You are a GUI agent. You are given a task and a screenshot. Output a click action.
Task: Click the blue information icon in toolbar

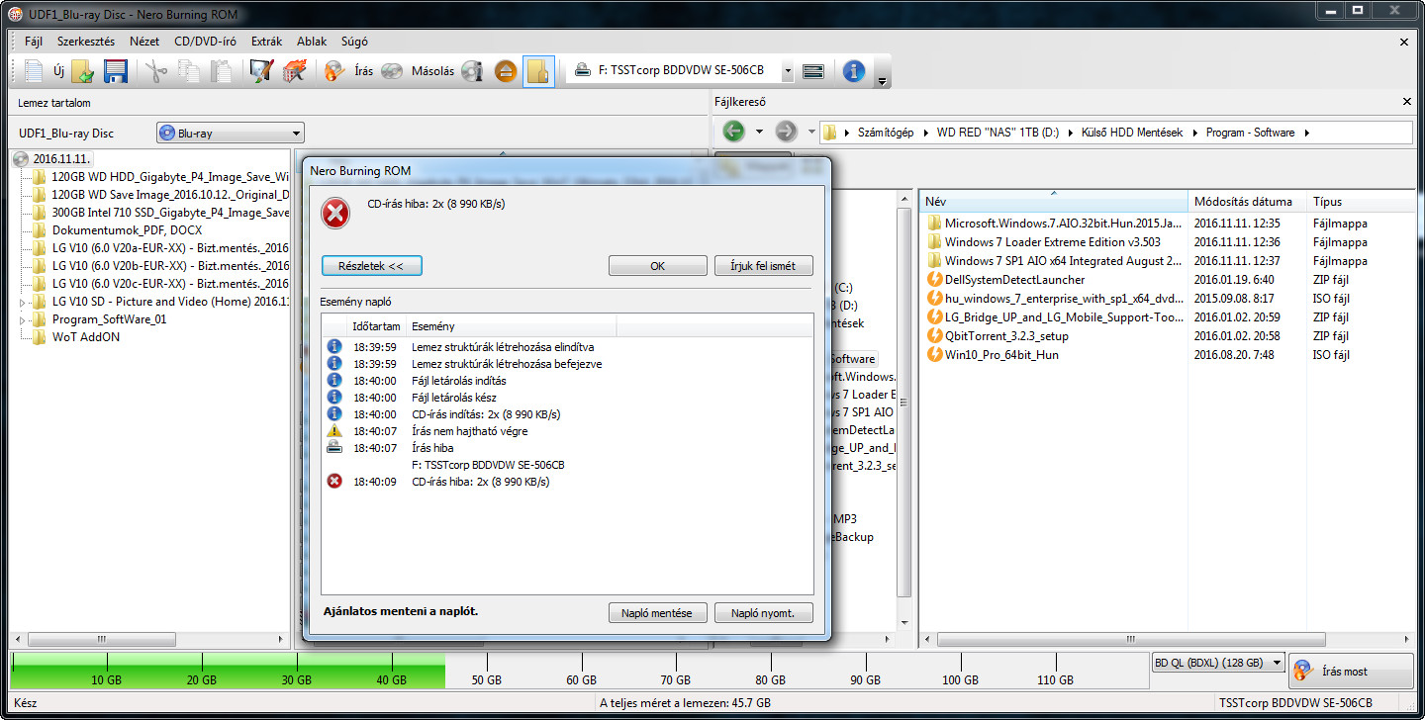854,71
